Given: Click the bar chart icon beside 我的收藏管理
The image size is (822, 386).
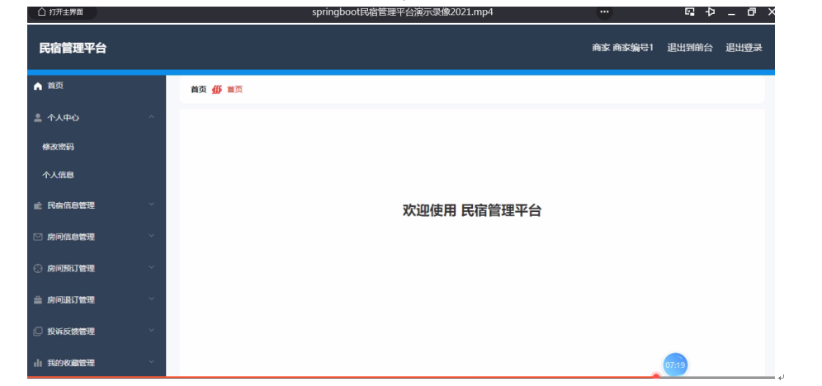Looking at the screenshot, I should (38, 363).
